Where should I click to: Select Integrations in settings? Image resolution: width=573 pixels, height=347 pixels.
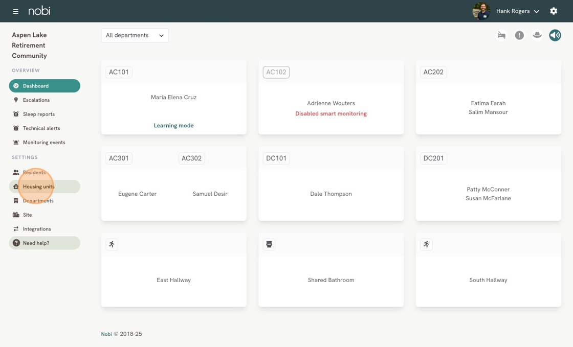click(x=37, y=229)
